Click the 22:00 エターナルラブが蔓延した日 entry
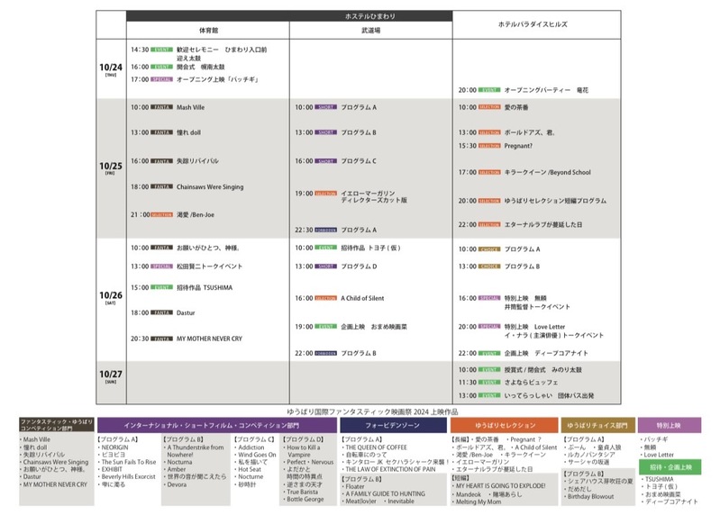The width and height of the screenshot is (720, 515). 520,225
